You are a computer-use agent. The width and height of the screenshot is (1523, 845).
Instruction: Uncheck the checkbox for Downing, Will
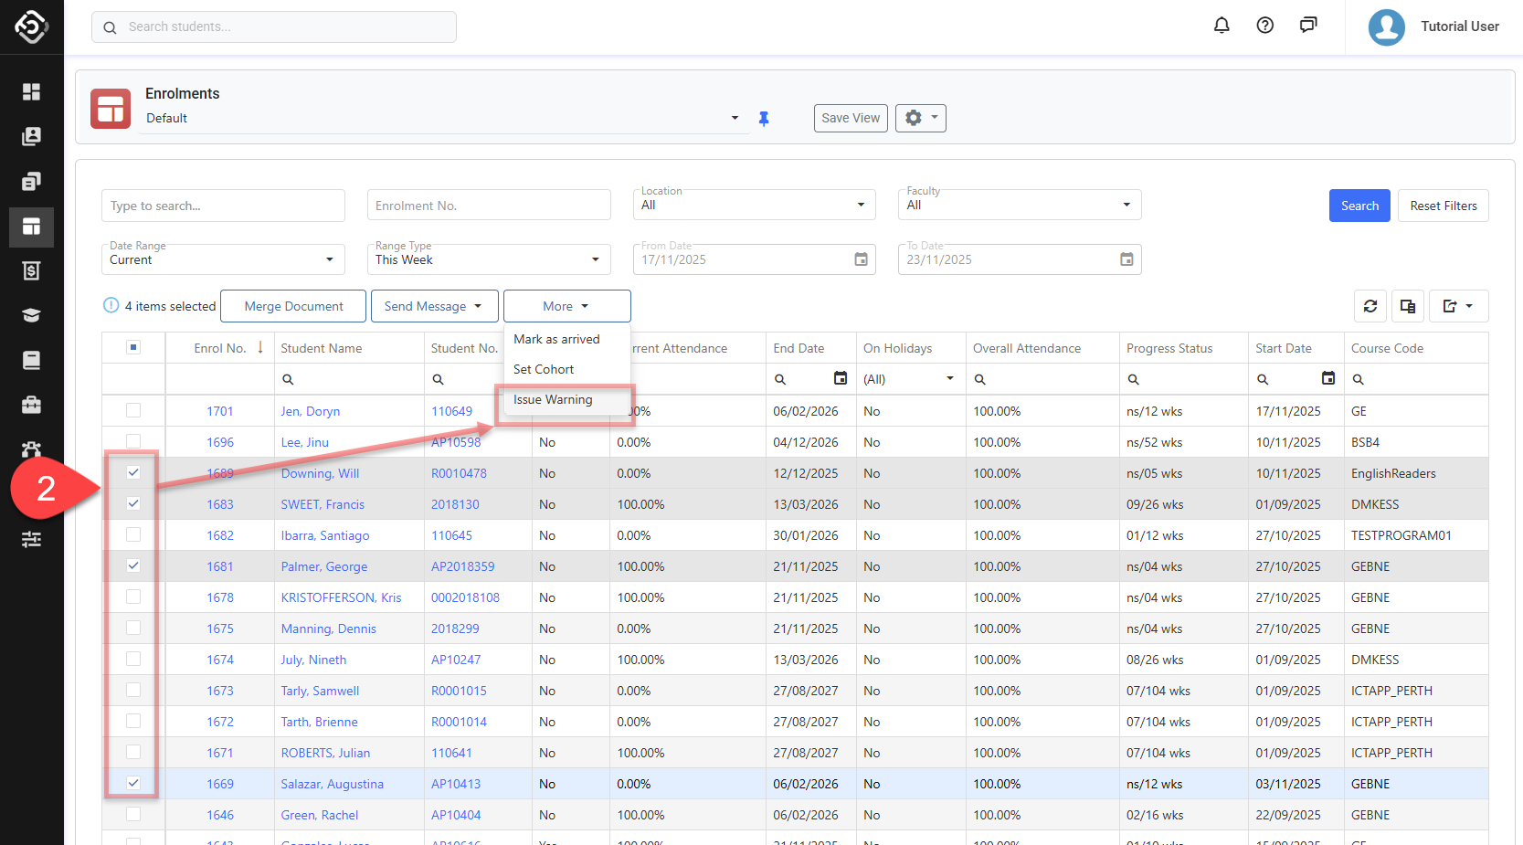click(x=133, y=472)
